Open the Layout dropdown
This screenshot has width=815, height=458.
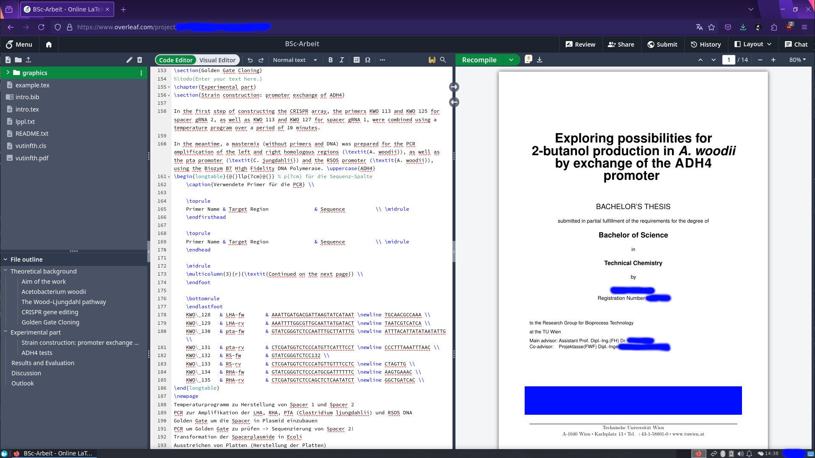point(753,44)
